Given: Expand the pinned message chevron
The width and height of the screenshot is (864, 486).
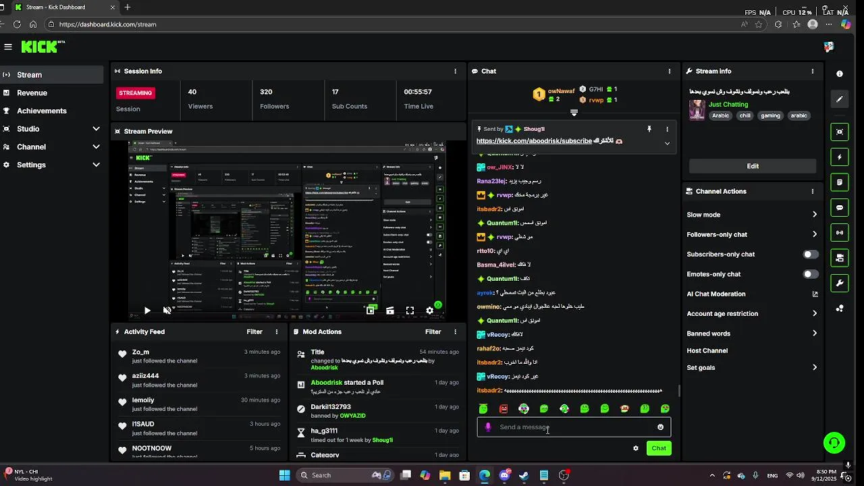Looking at the screenshot, I should point(667,143).
